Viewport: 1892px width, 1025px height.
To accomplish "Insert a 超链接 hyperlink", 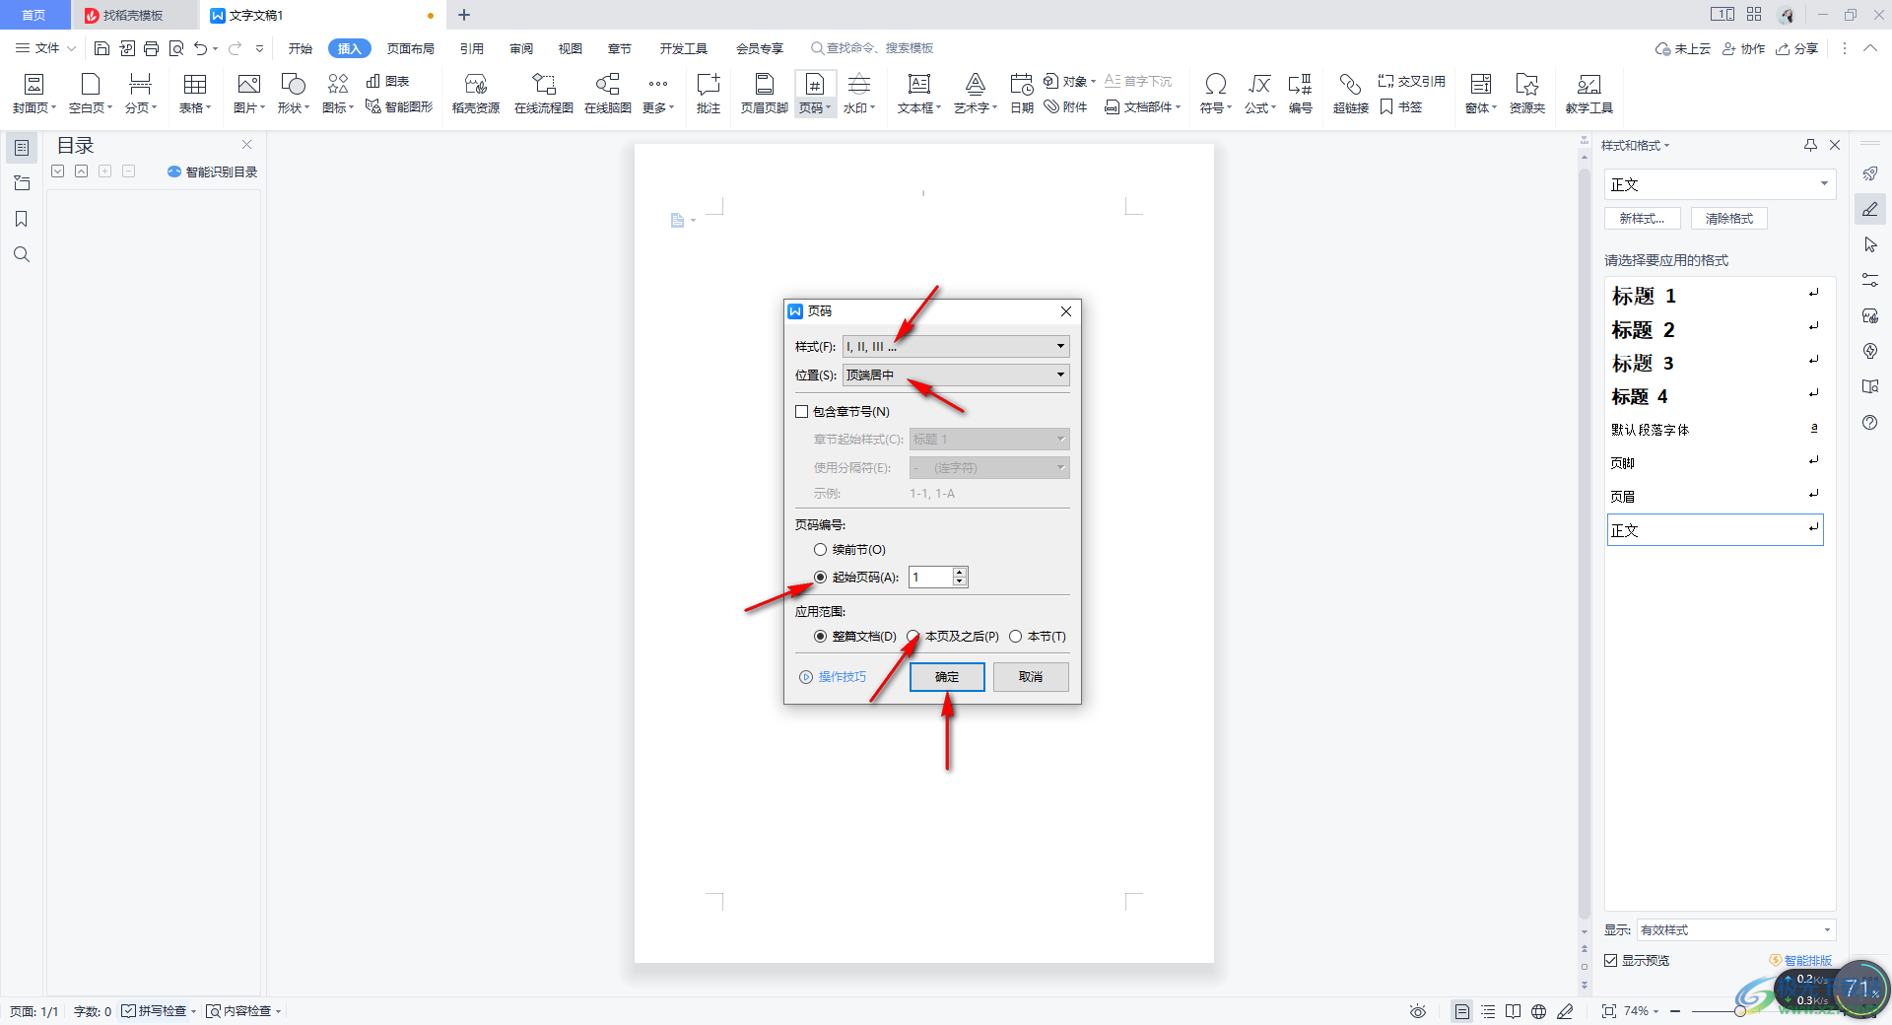I will click(1351, 94).
